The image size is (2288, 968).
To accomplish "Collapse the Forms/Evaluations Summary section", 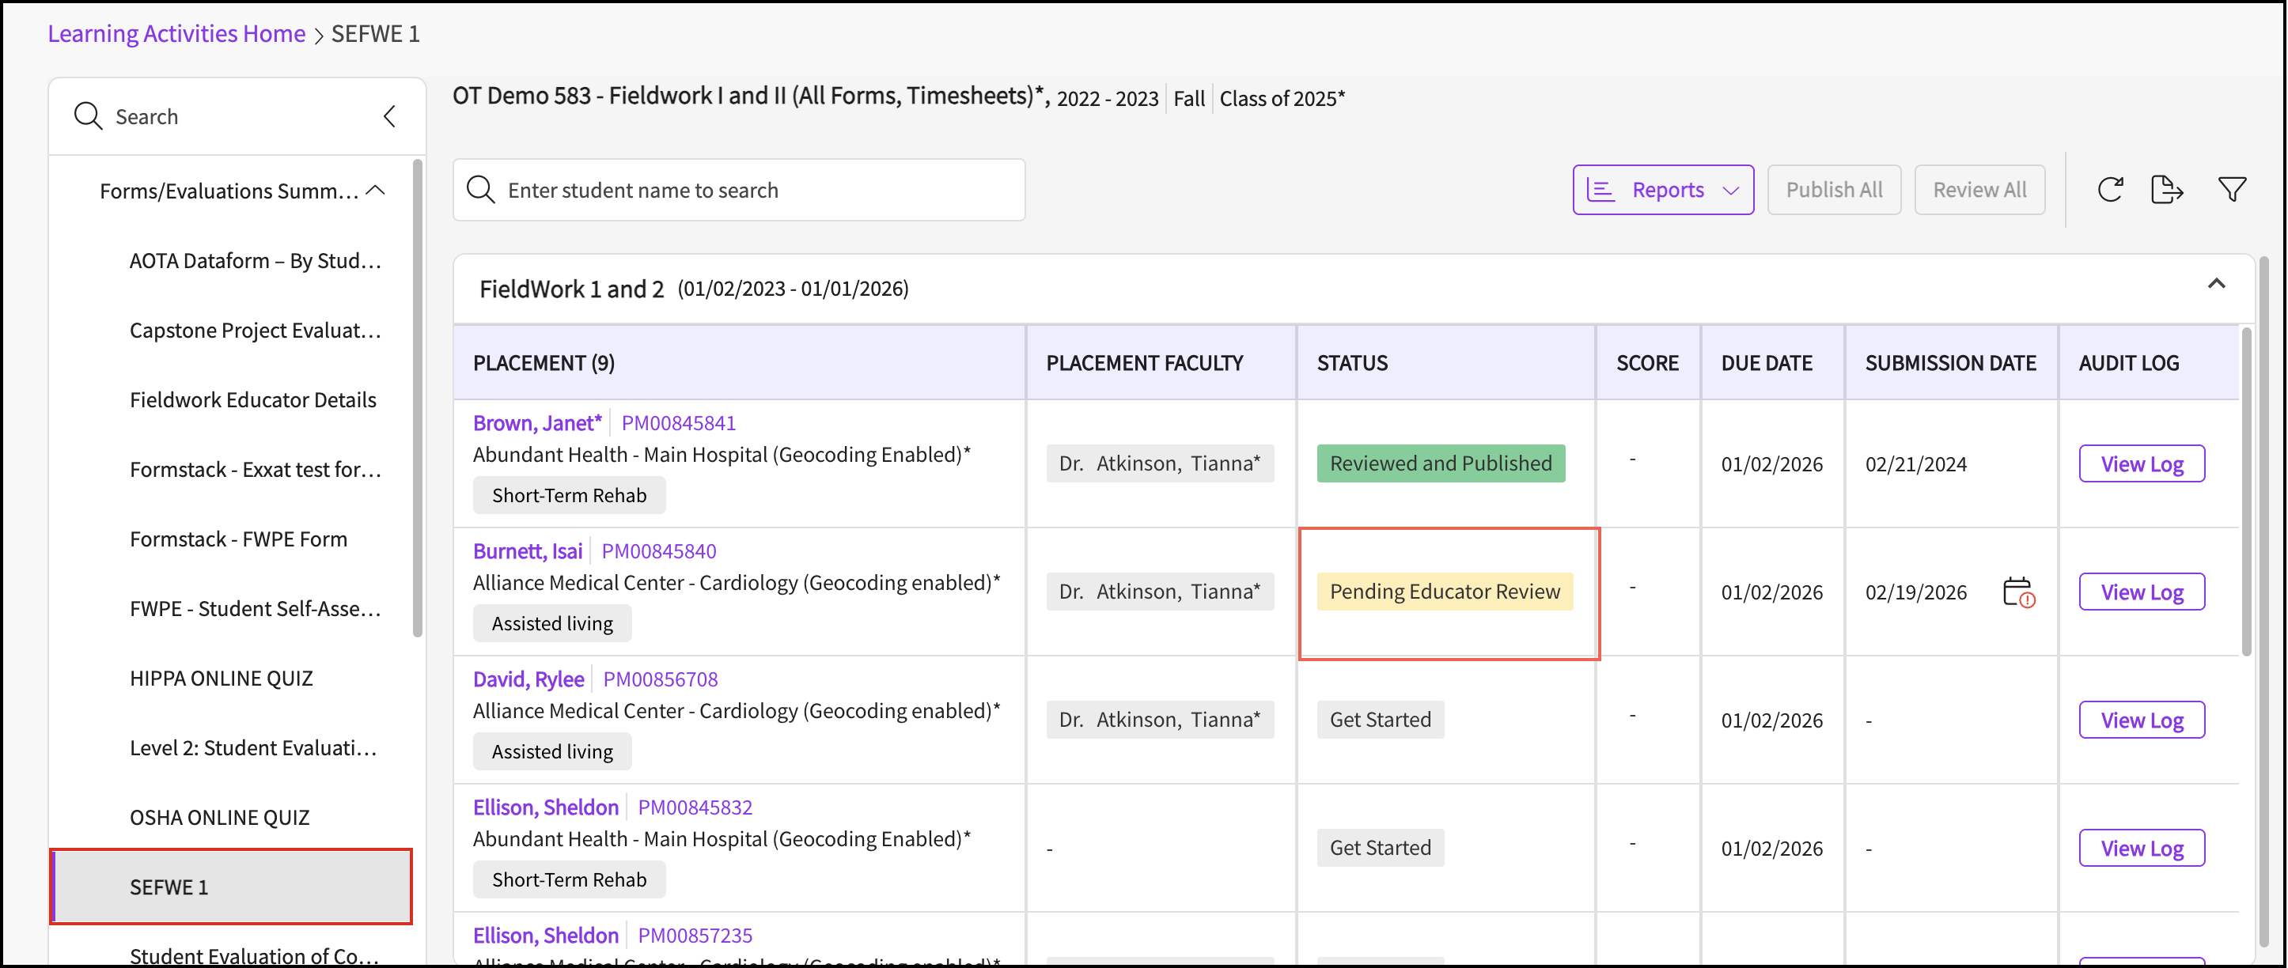I will [x=376, y=190].
